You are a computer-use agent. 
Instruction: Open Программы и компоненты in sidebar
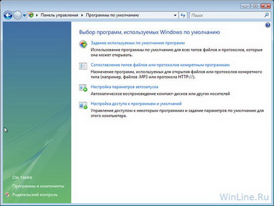[x=38, y=186]
